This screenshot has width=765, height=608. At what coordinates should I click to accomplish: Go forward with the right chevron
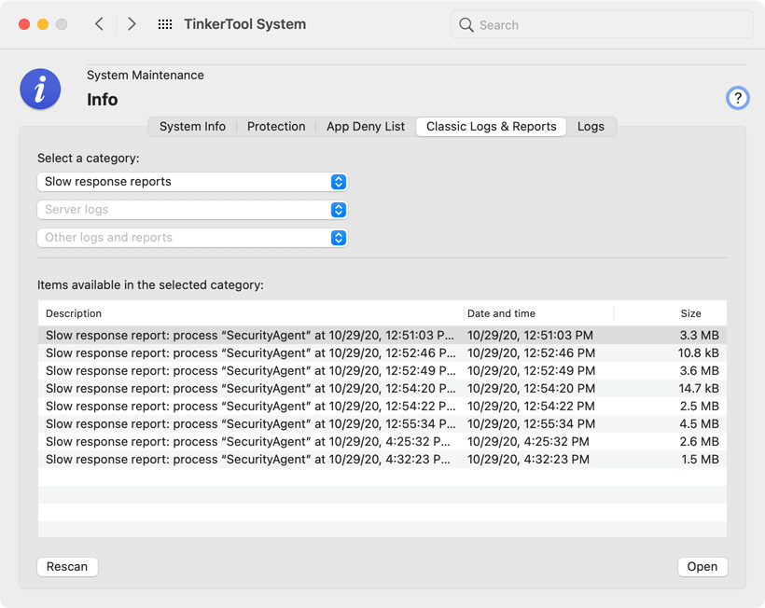(132, 24)
